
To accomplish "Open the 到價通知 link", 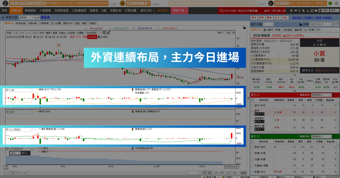I will pyautogui.click(x=328, y=18).
